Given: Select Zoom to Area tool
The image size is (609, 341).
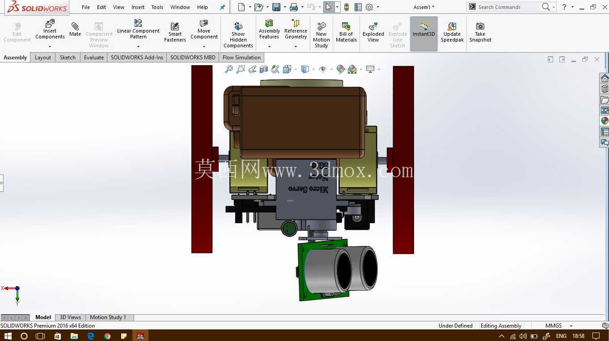Looking at the screenshot, I should (241, 69).
